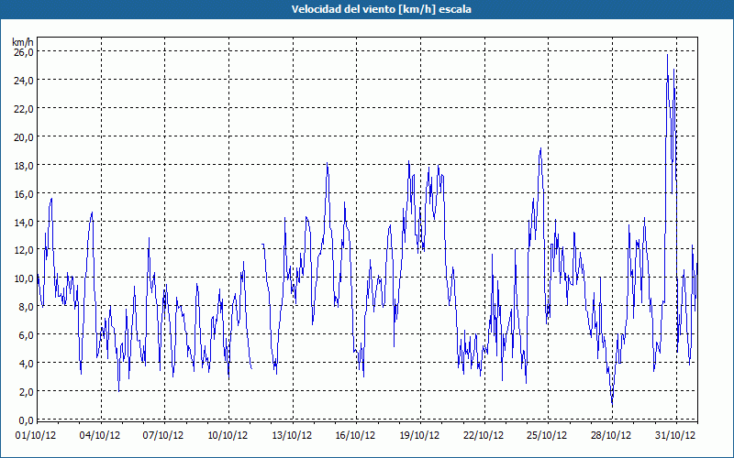Click the 8,0 y-axis value
734x458 pixels.
tap(26, 307)
